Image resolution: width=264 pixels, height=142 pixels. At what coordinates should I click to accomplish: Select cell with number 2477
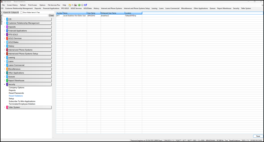59,16
